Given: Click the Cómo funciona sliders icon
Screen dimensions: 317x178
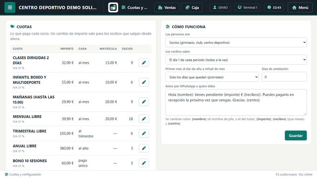Looking at the screenshot, I should (167, 26).
